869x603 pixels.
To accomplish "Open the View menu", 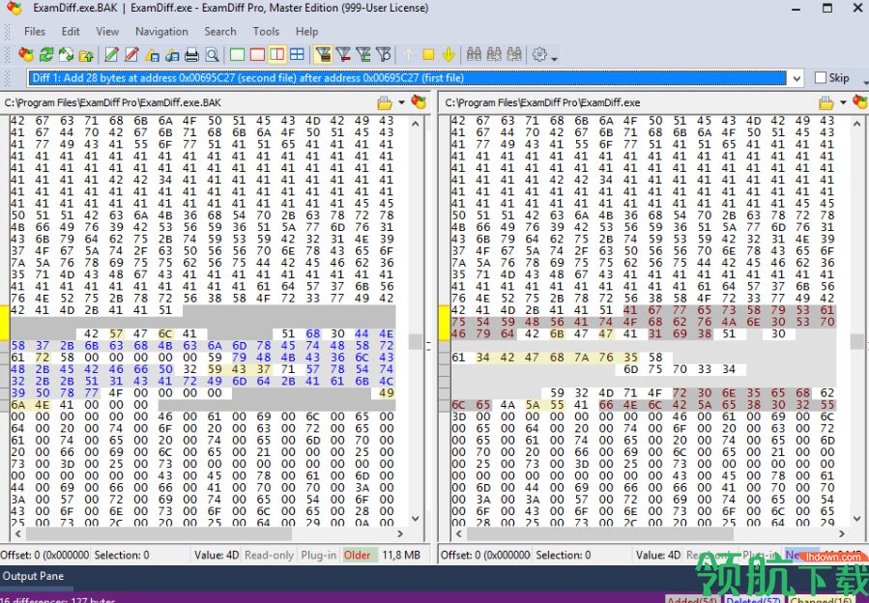I will (x=107, y=32).
